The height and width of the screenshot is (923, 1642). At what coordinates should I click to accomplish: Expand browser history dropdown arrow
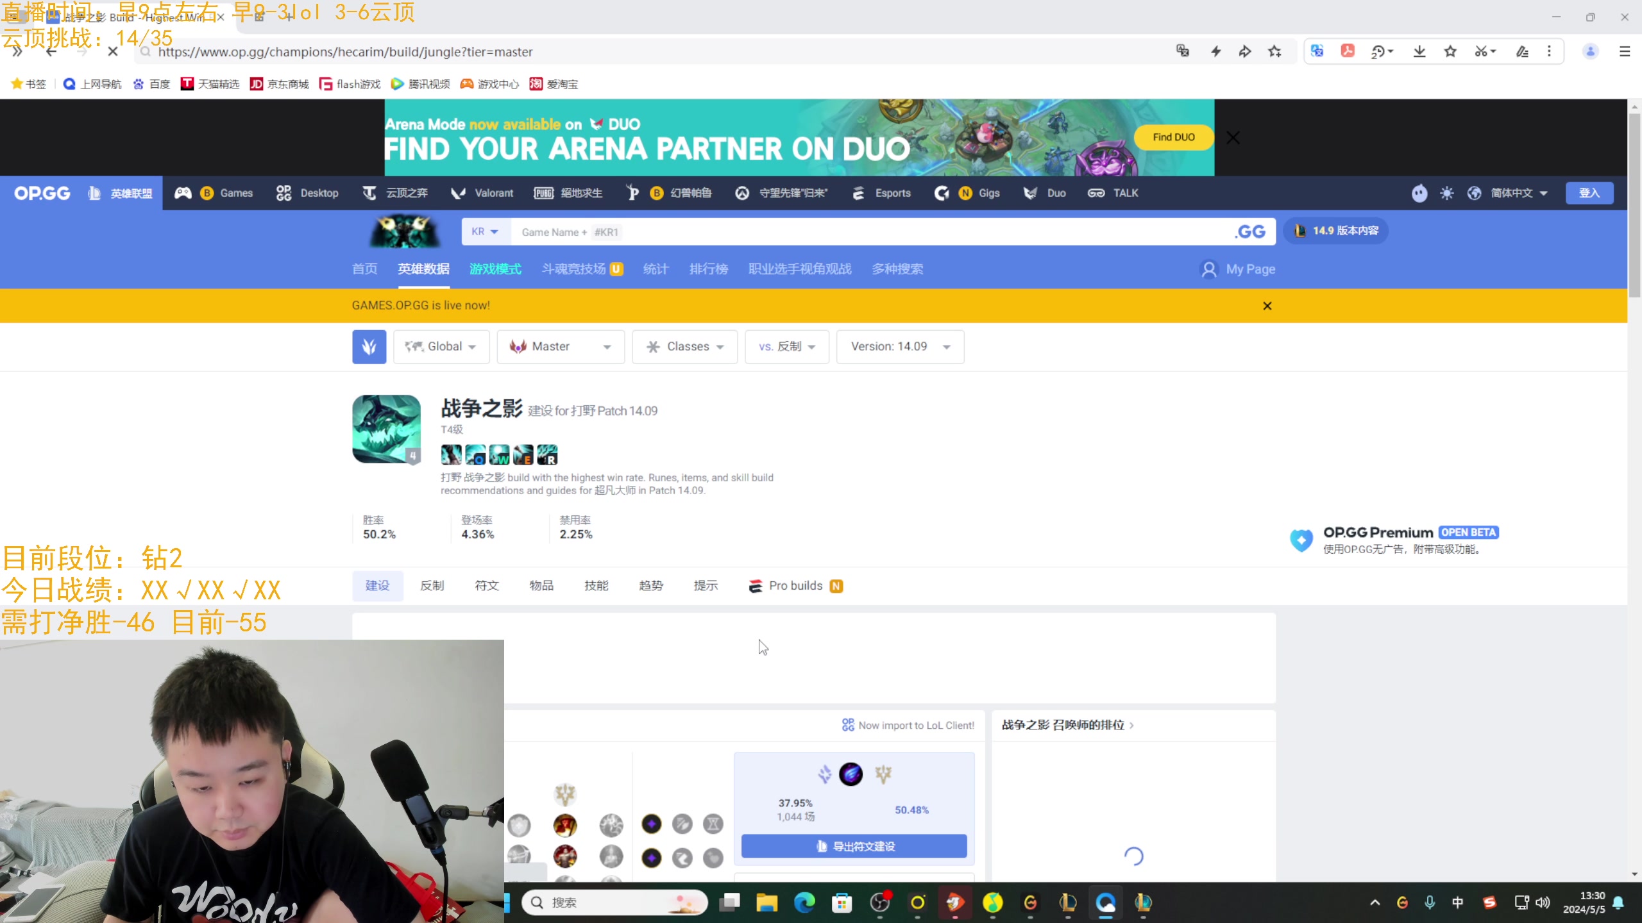tap(1391, 51)
